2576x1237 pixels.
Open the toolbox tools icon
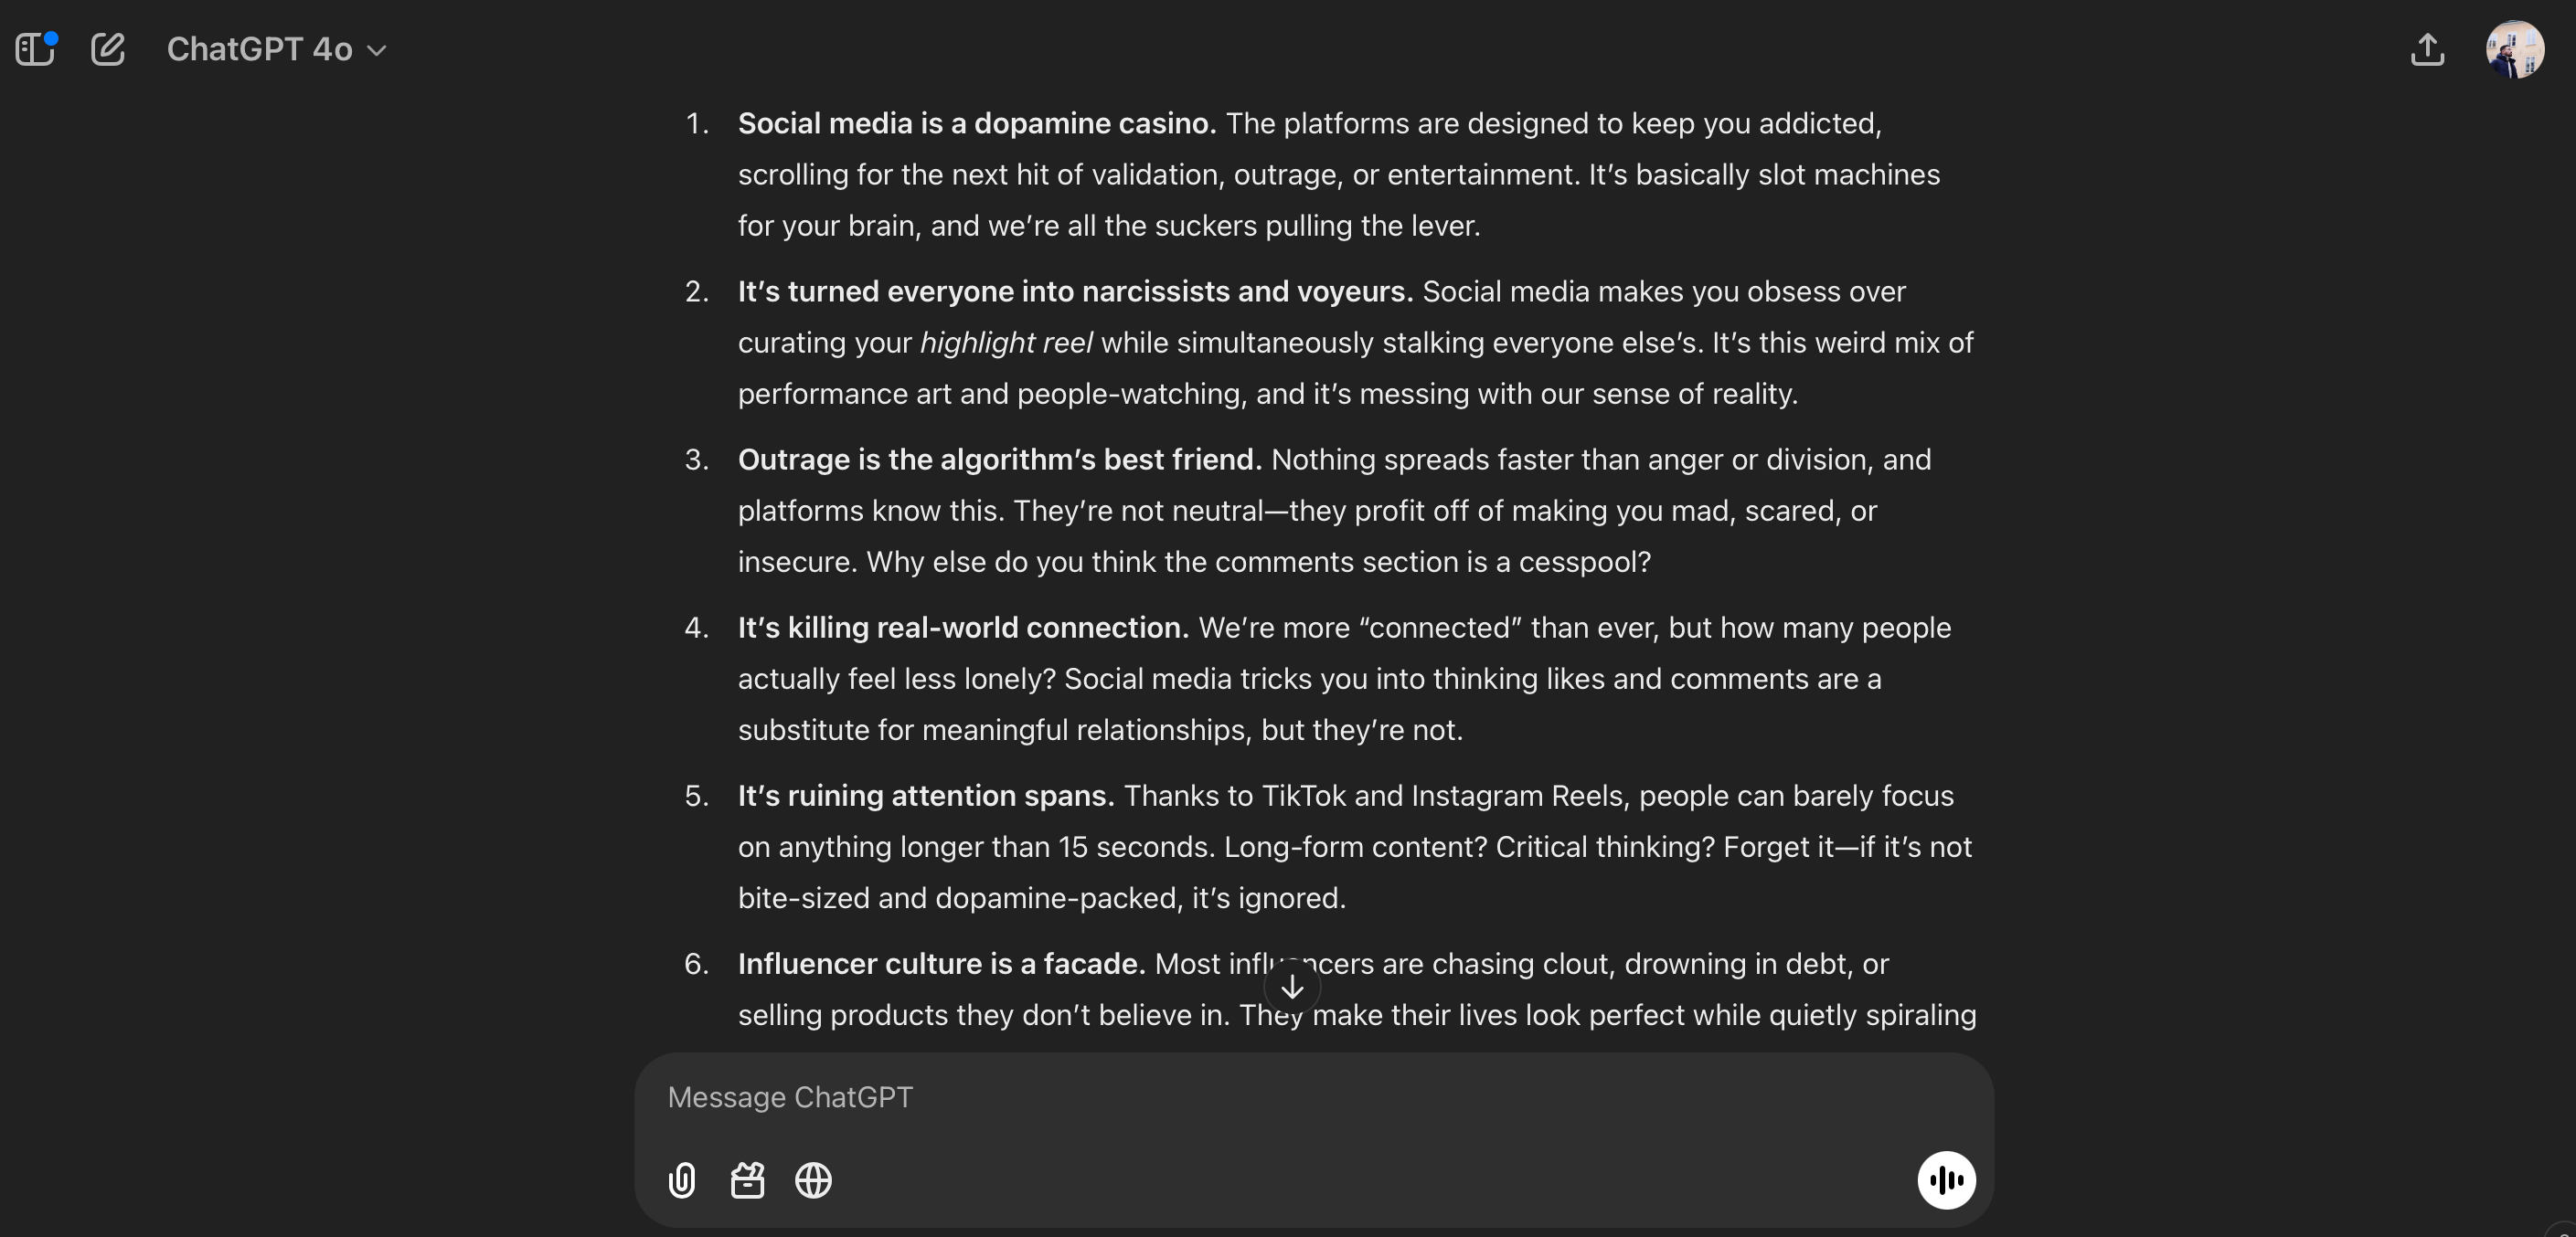(x=747, y=1180)
